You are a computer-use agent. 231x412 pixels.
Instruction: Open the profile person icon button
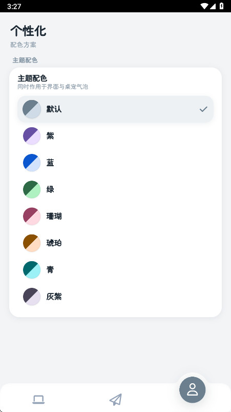193,389
